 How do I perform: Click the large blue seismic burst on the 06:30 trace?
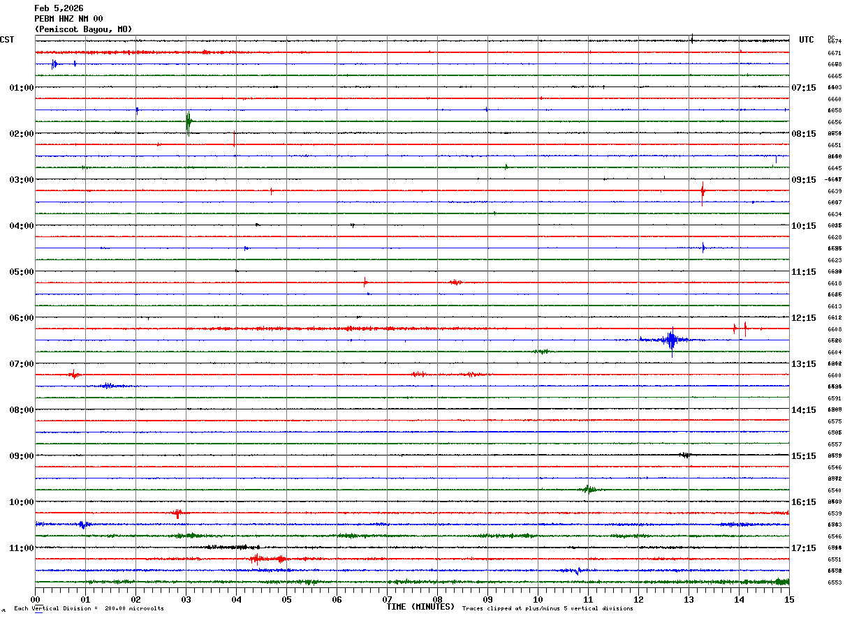671,340
